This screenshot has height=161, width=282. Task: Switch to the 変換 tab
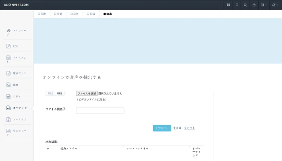[x=42, y=14]
